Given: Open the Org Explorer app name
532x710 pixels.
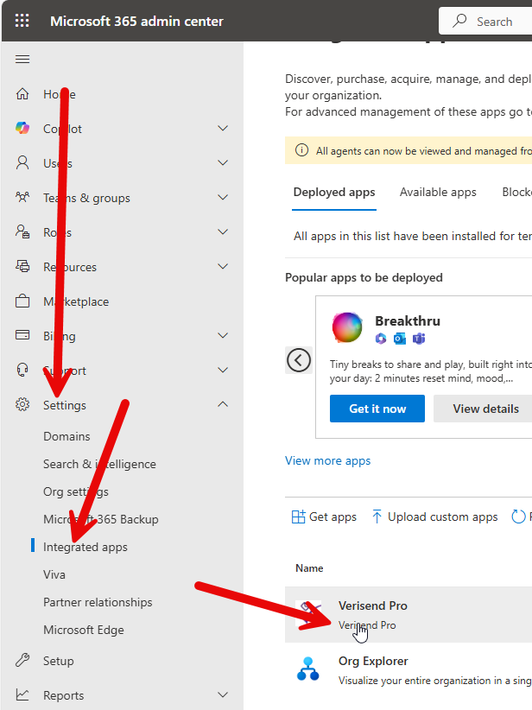Looking at the screenshot, I should pyautogui.click(x=373, y=661).
